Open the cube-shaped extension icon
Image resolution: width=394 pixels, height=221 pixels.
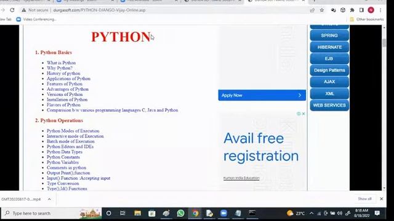343,10
